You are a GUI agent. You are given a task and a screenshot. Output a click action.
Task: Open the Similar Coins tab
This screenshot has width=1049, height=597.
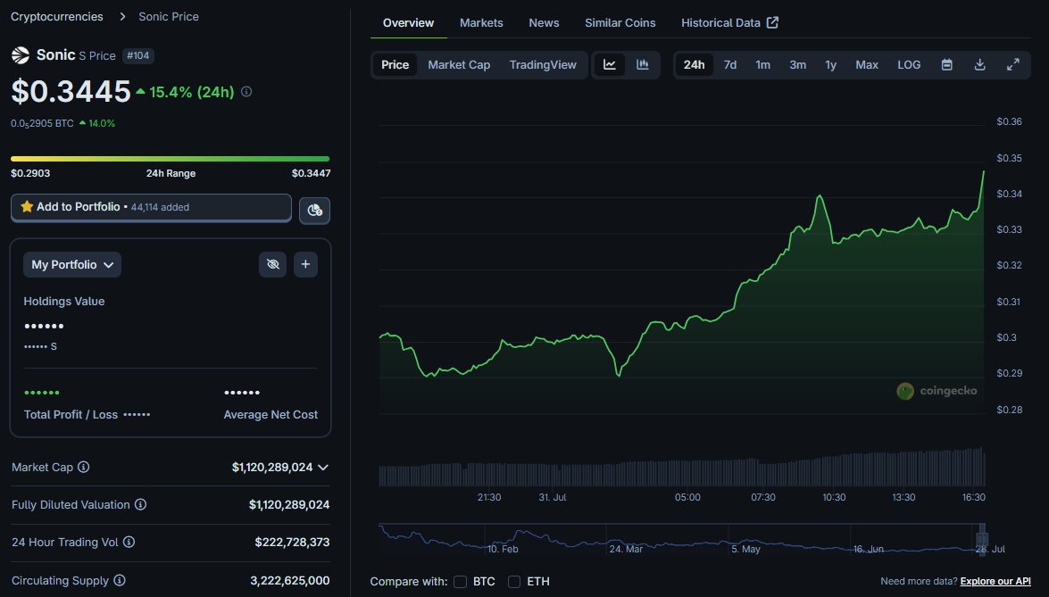[620, 22]
